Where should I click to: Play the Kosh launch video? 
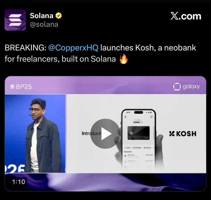pos(105,134)
